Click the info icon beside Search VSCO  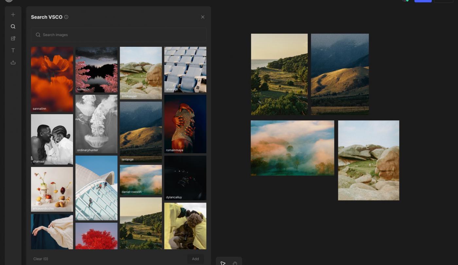[x=66, y=17]
